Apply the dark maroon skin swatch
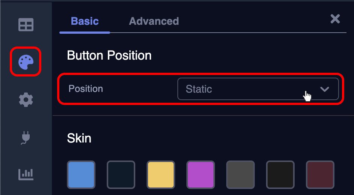This screenshot has height=195, width=354. click(x=320, y=175)
